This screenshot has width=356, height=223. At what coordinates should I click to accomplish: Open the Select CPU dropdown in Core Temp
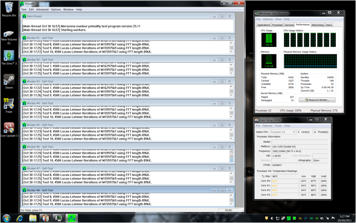[x=283, y=132]
